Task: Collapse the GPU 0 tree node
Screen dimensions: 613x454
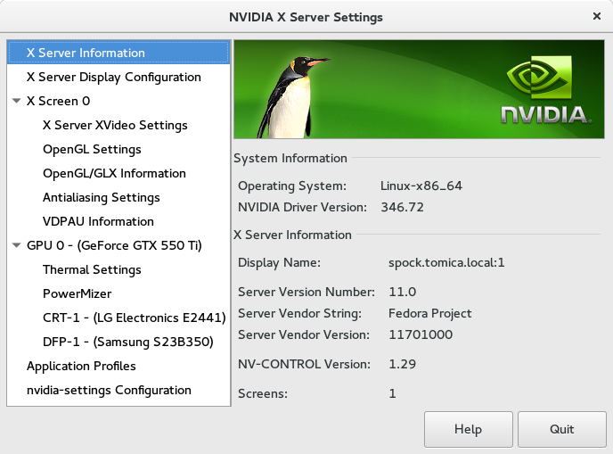Action: click(16, 245)
